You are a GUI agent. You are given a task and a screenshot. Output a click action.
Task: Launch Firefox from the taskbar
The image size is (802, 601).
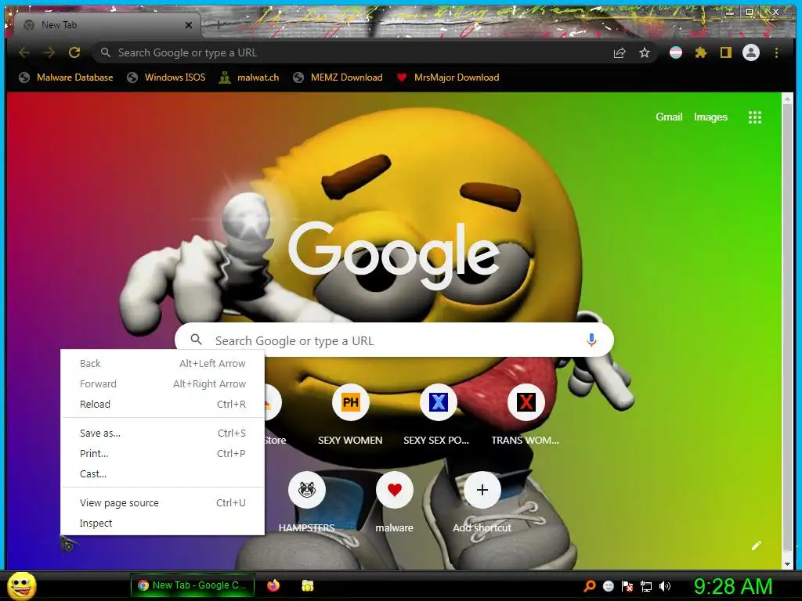click(273, 585)
